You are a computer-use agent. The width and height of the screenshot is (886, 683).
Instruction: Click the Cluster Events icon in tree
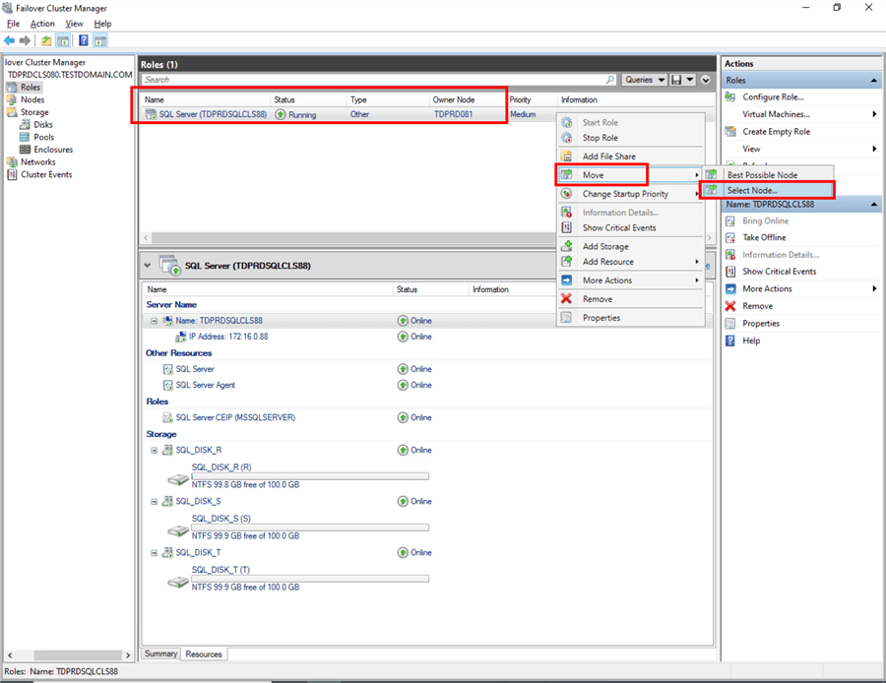point(13,175)
